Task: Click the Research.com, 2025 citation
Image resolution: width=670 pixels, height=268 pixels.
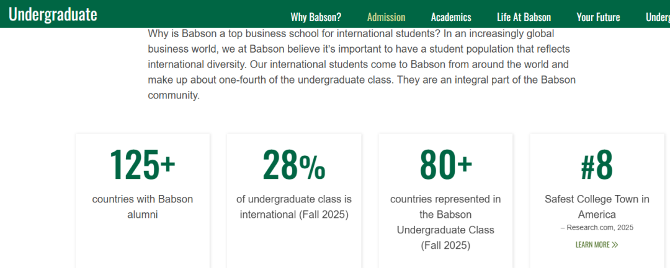Action: click(x=597, y=228)
